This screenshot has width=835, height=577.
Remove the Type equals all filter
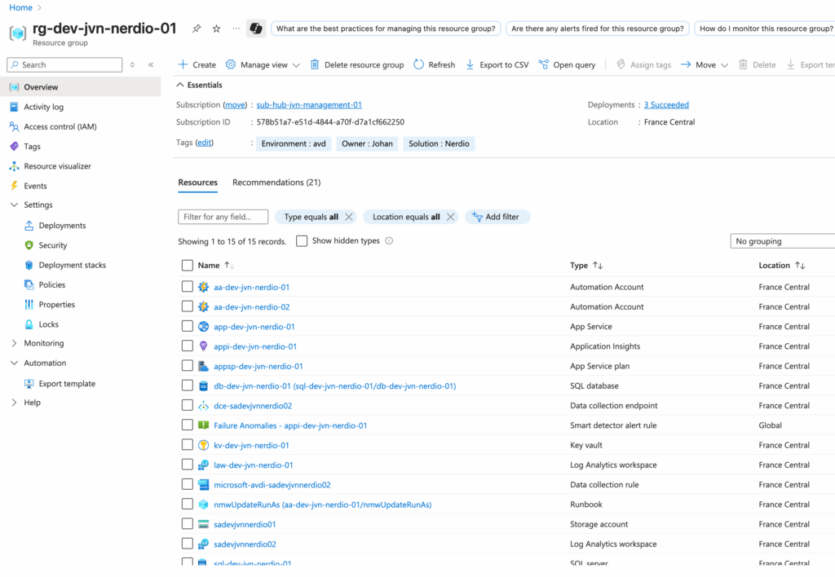point(349,217)
